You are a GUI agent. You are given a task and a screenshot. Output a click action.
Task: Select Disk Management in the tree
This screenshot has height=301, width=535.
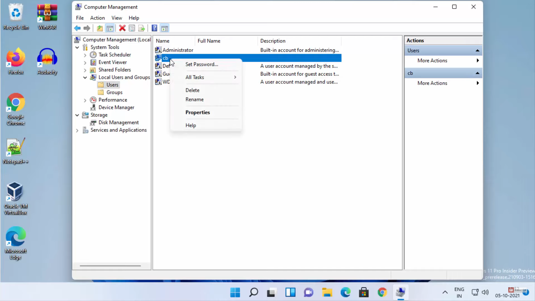[x=118, y=123]
